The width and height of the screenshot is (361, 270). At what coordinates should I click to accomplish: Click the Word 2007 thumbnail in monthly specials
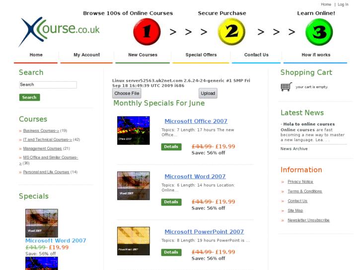click(x=134, y=186)
